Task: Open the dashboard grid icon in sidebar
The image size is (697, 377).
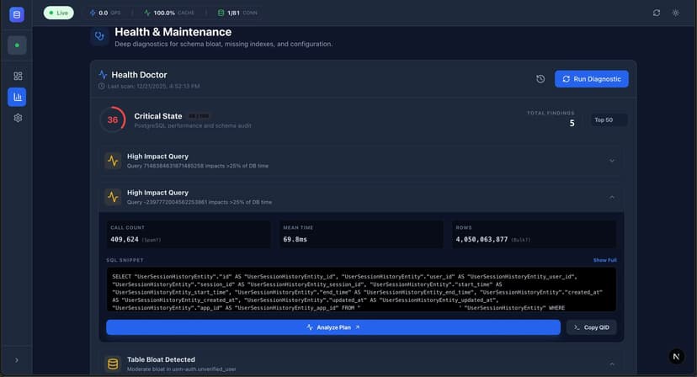Action: coord(17,76)
